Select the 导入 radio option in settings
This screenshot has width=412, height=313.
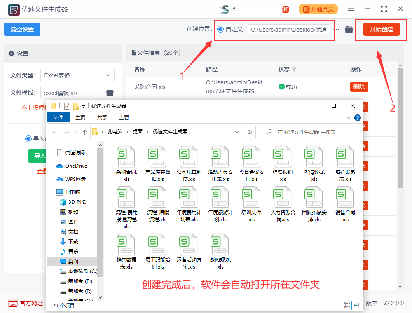click(28, 139)
